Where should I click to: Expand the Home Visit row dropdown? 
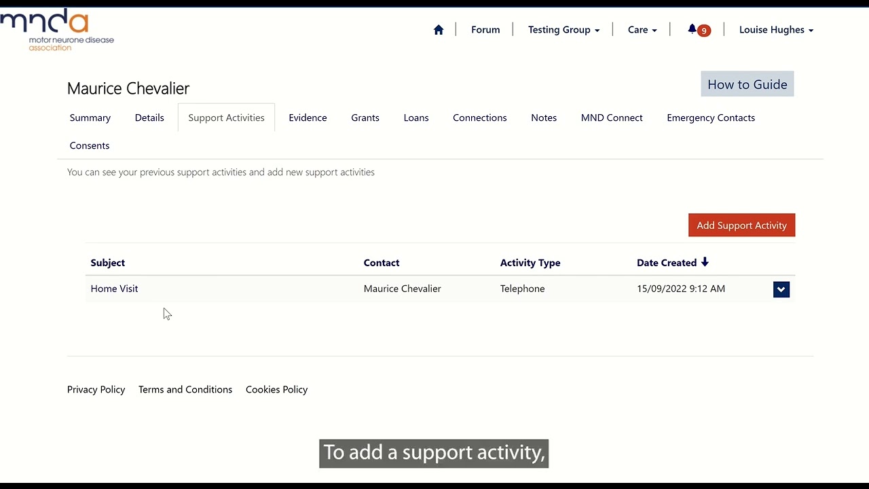tap(781, 289)
